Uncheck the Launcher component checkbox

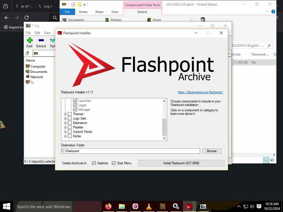pos(75,100)
